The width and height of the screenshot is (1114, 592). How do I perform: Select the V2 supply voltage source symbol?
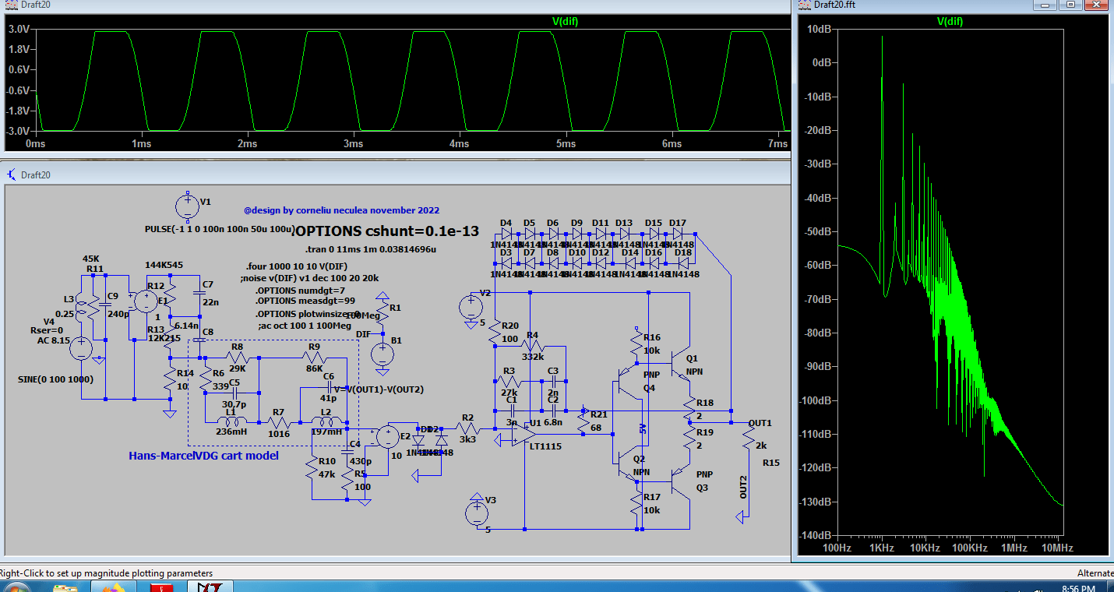471,305
